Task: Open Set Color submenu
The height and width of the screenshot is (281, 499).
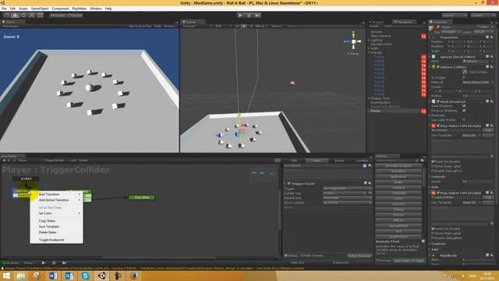Action: (57, 213)
